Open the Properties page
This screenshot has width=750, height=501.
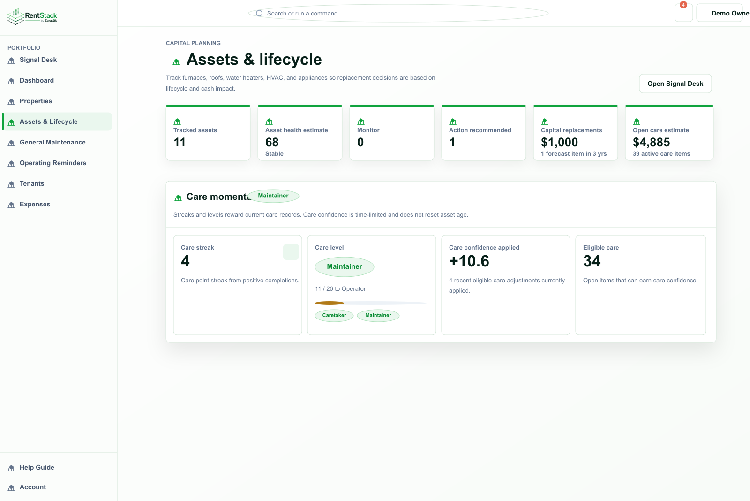57,101
